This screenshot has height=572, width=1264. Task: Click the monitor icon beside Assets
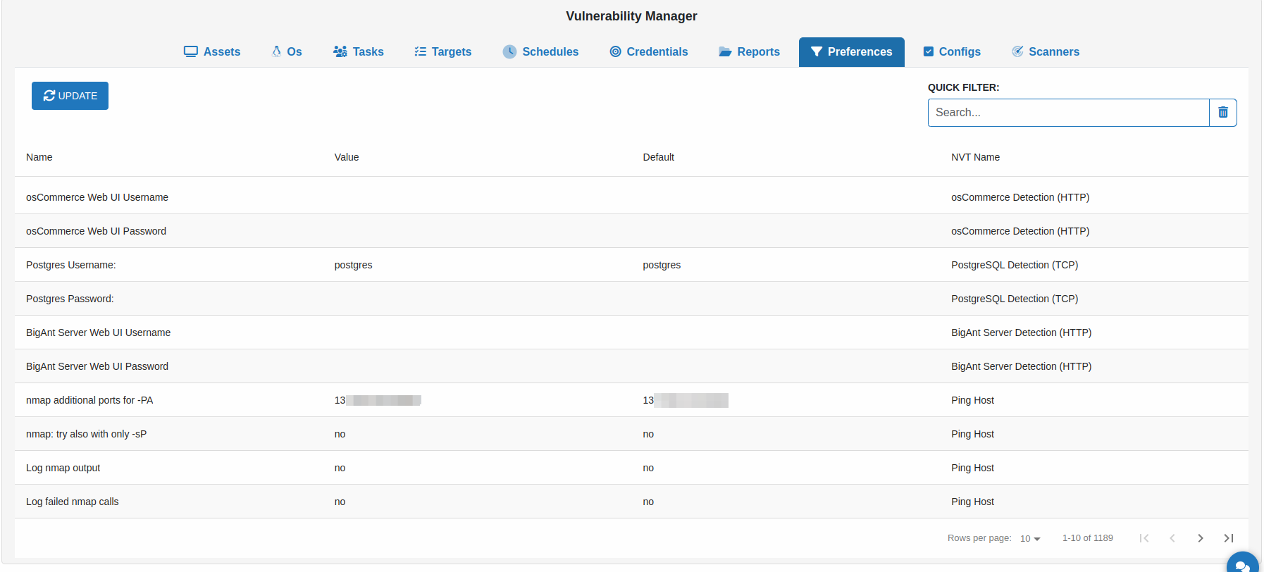pyautogui.click(x=191, y=51)
